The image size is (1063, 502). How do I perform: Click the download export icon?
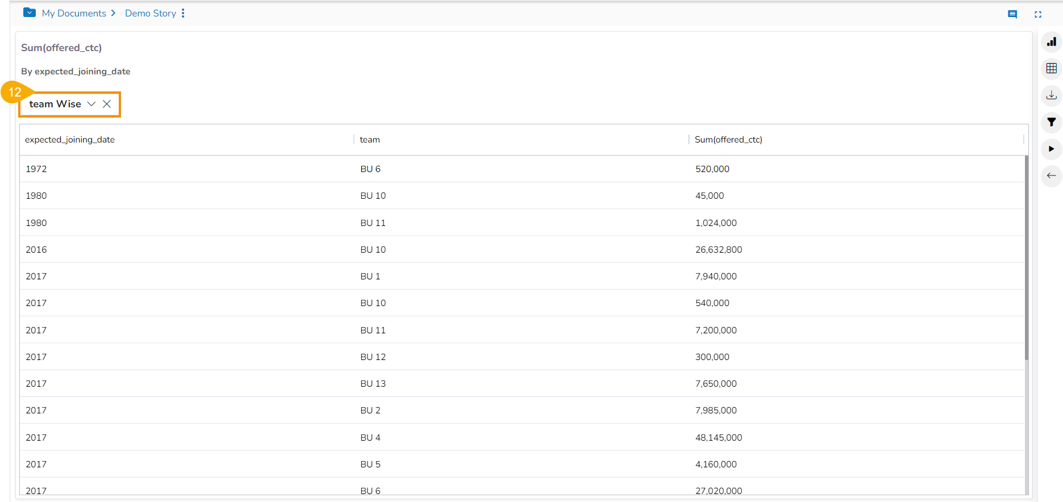(x=1051, y=95)
